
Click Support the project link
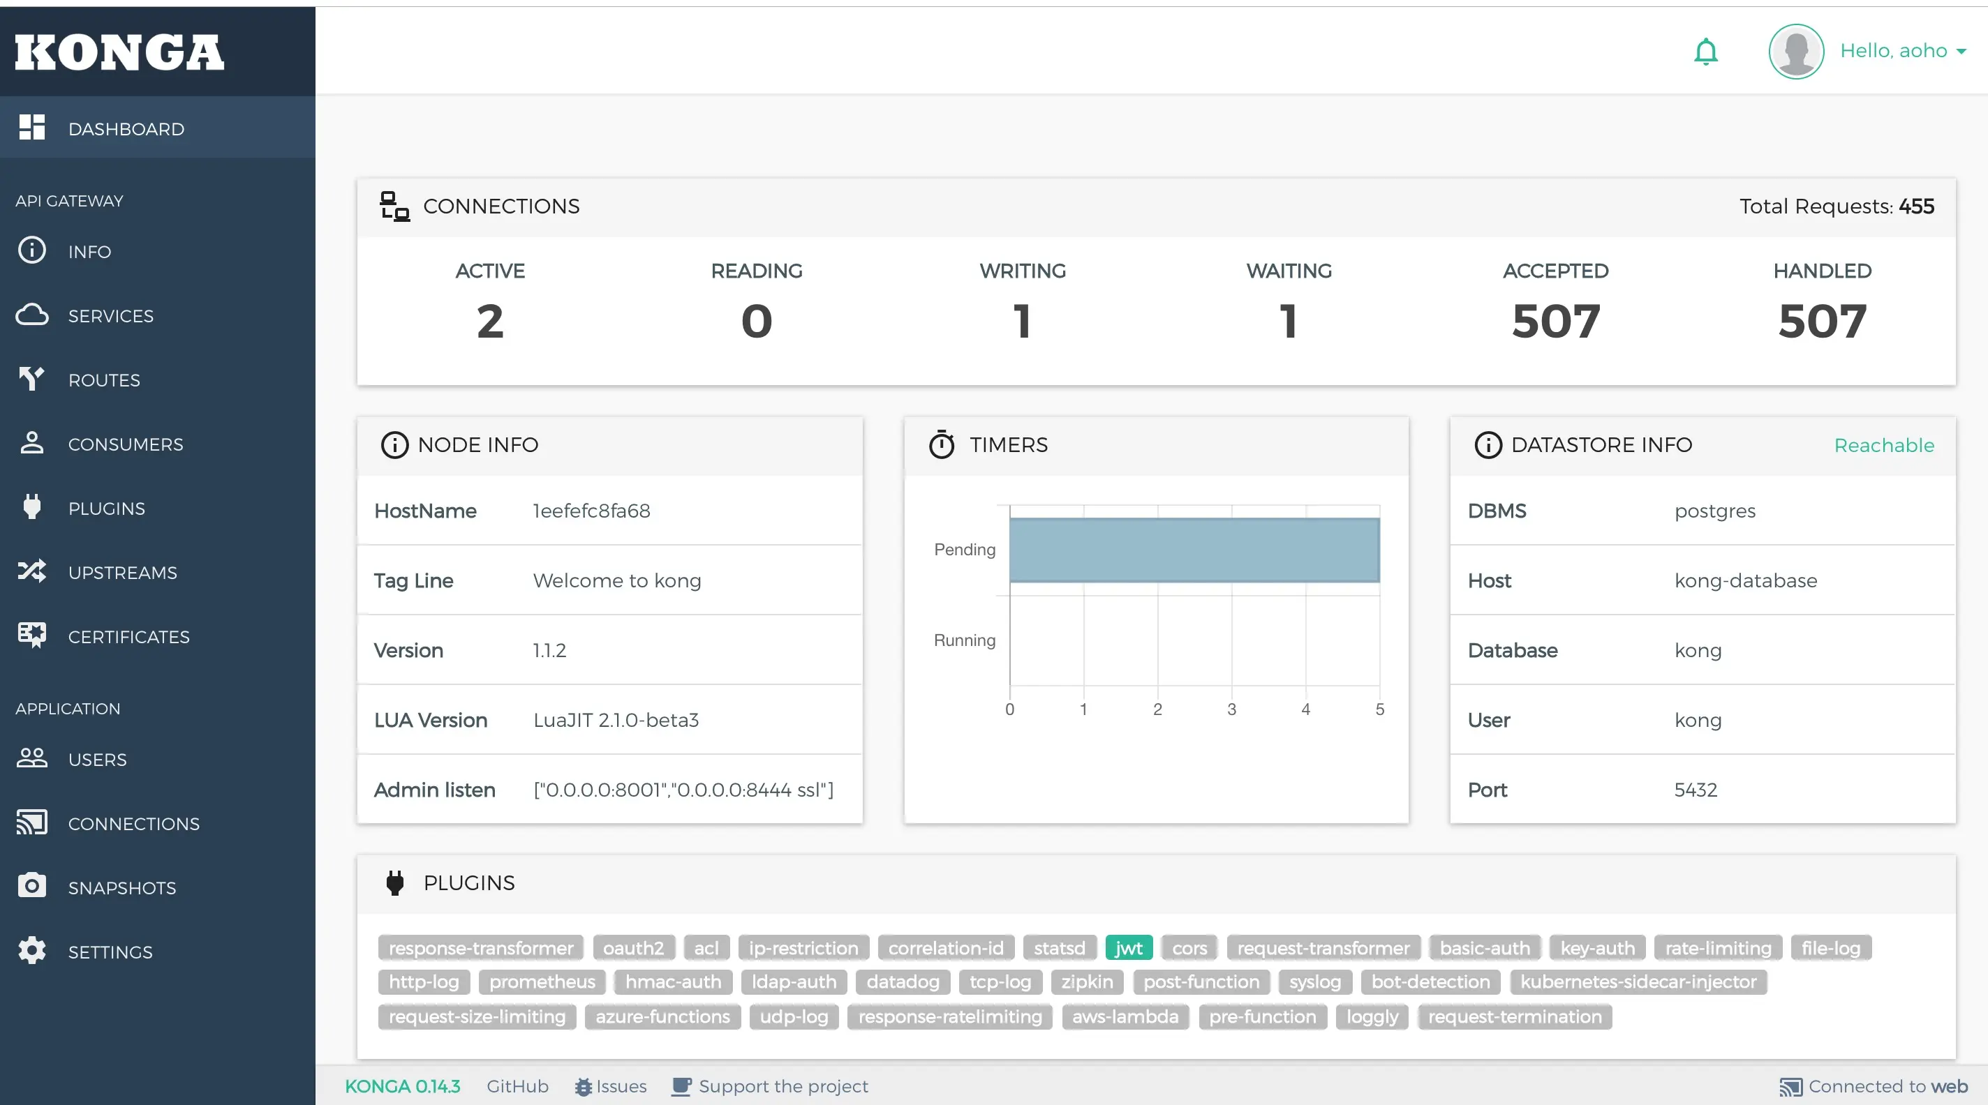(782, 1085)
